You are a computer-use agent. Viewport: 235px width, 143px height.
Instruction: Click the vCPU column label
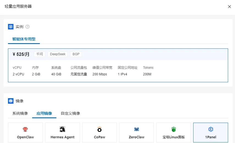click(x=17, y=68)
